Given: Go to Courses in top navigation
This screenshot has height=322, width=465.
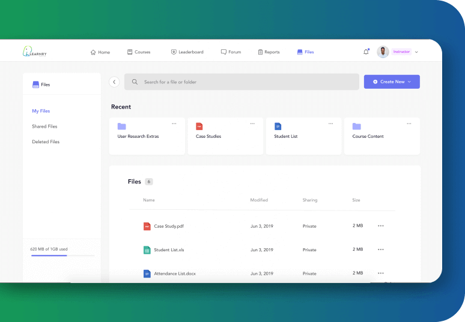Looking at the screenshot, I should tap(139, 52).
